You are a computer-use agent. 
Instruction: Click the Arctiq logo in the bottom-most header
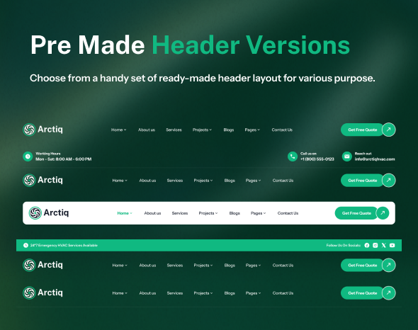(x=43, y=292)
